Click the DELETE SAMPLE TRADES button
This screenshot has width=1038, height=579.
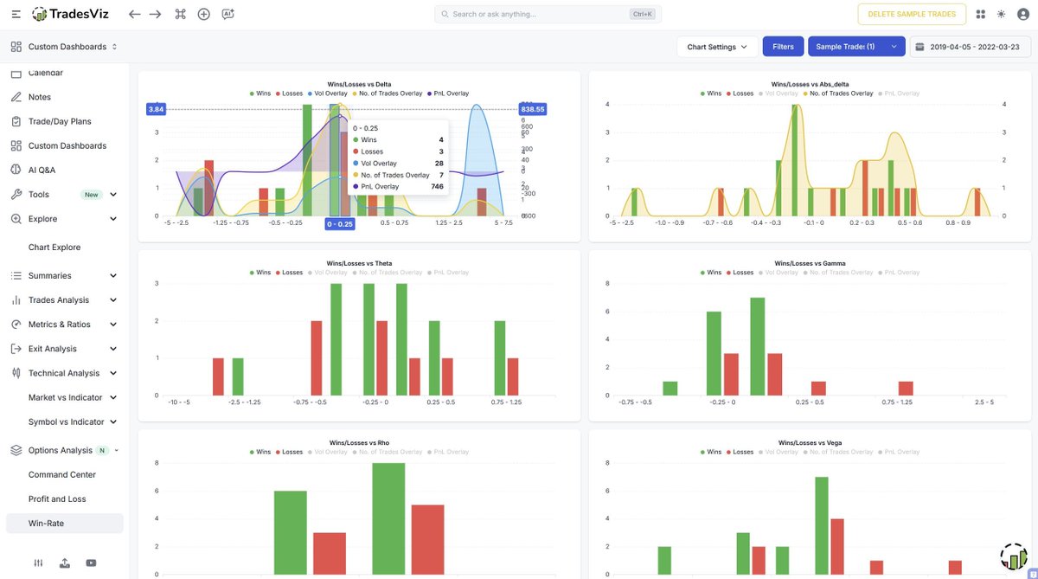[912, 14]
